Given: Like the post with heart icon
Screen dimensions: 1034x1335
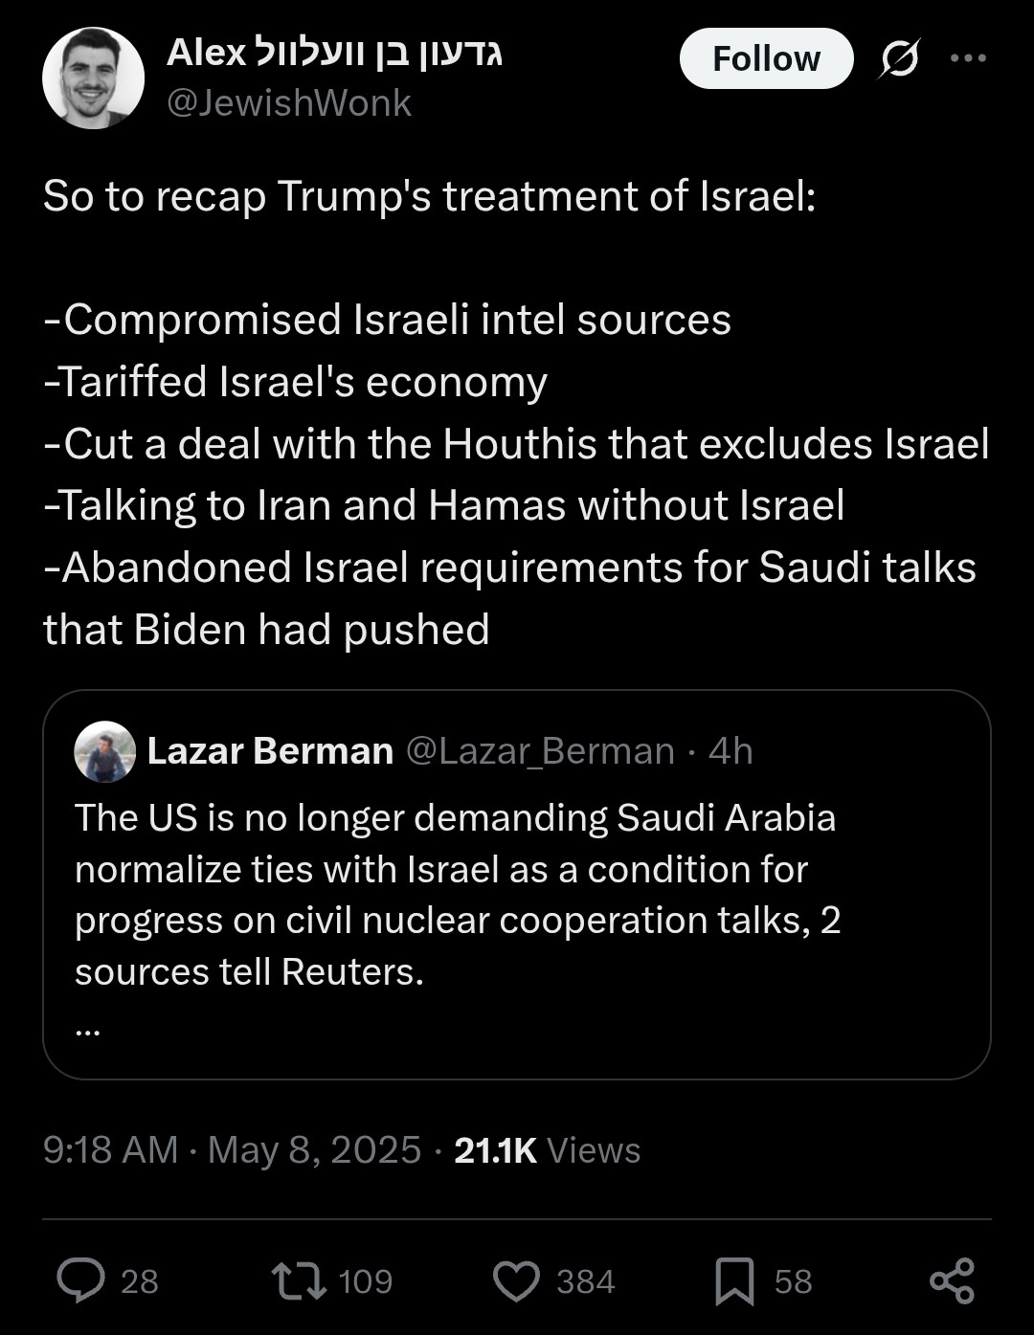Looking at the screenshot, I should [516, 1280].
